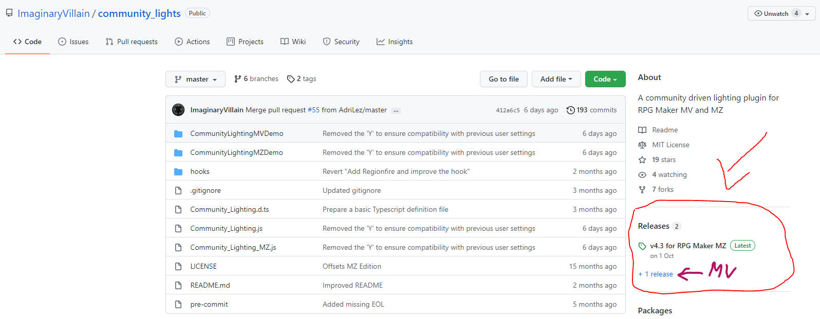The image size is (820, 319).
Task: Switch to the Actions tab
Action: (192, 42)
